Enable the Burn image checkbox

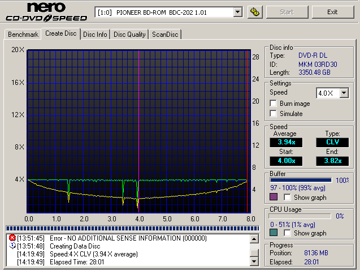pyautogui.click(x=274, y=104)
